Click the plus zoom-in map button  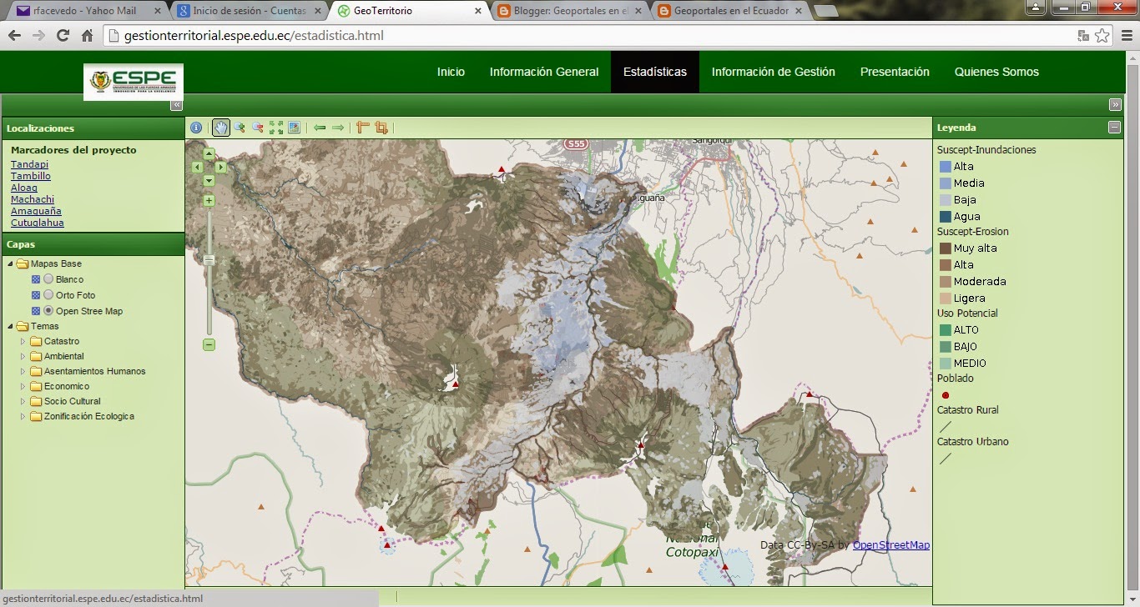click(x=209, y=200)
